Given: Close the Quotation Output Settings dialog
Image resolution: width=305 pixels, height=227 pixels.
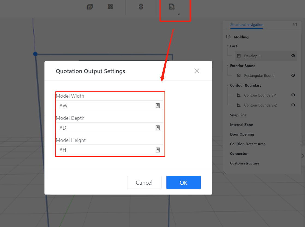Looking at the screenshot, I should [x=197, y=71].
